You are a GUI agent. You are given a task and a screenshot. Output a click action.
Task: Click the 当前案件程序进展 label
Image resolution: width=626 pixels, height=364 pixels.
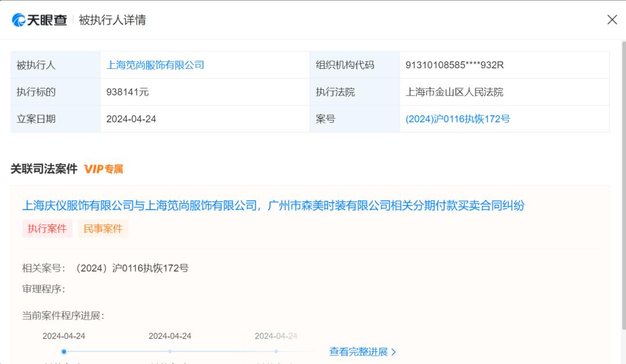pos(63,316)
